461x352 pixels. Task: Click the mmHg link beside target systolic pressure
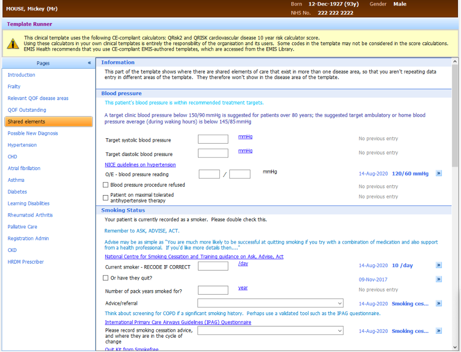(245, 137)
